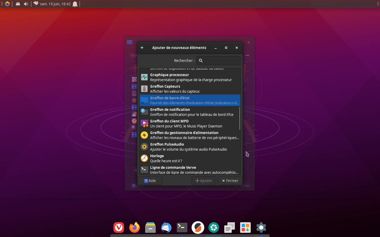The width and height of the screenshot is (380, 237).
Task: Select the power manager lightning bolt icon
Action: point(144,135)
